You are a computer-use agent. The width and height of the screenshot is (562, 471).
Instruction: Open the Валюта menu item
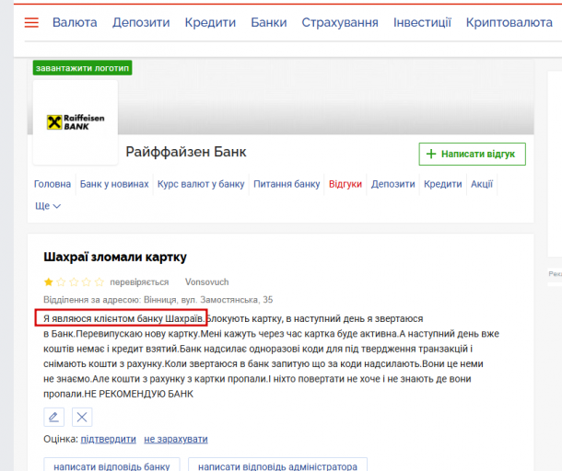coord(75,22)
